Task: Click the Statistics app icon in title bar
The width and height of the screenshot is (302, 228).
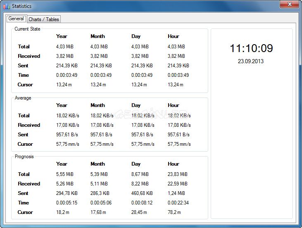Action: (x=6, y=6)
